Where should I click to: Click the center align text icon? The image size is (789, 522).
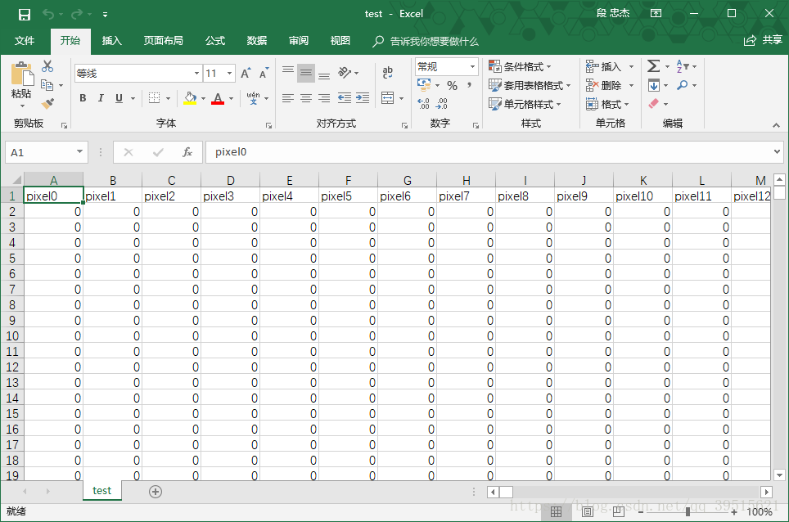pos(304,98)
